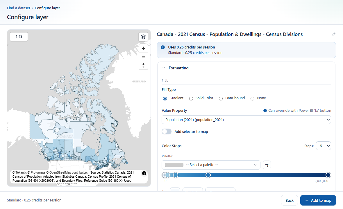
Task: Open Value Property dropdown
Action: [246, 120]
